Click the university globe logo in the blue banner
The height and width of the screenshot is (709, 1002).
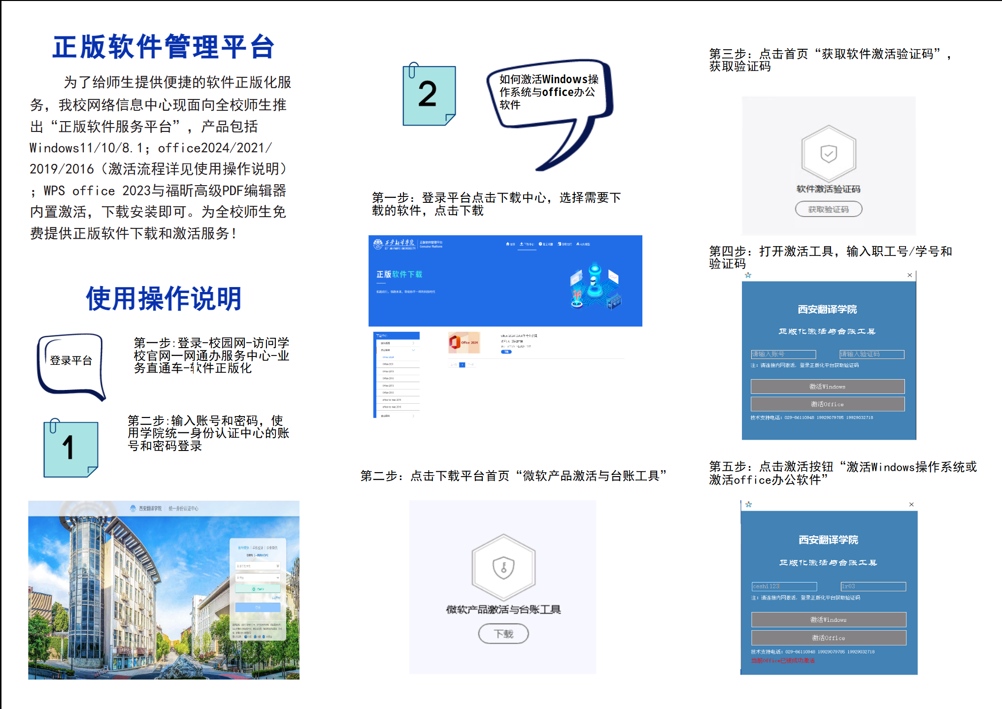click(x=378, y=244)
